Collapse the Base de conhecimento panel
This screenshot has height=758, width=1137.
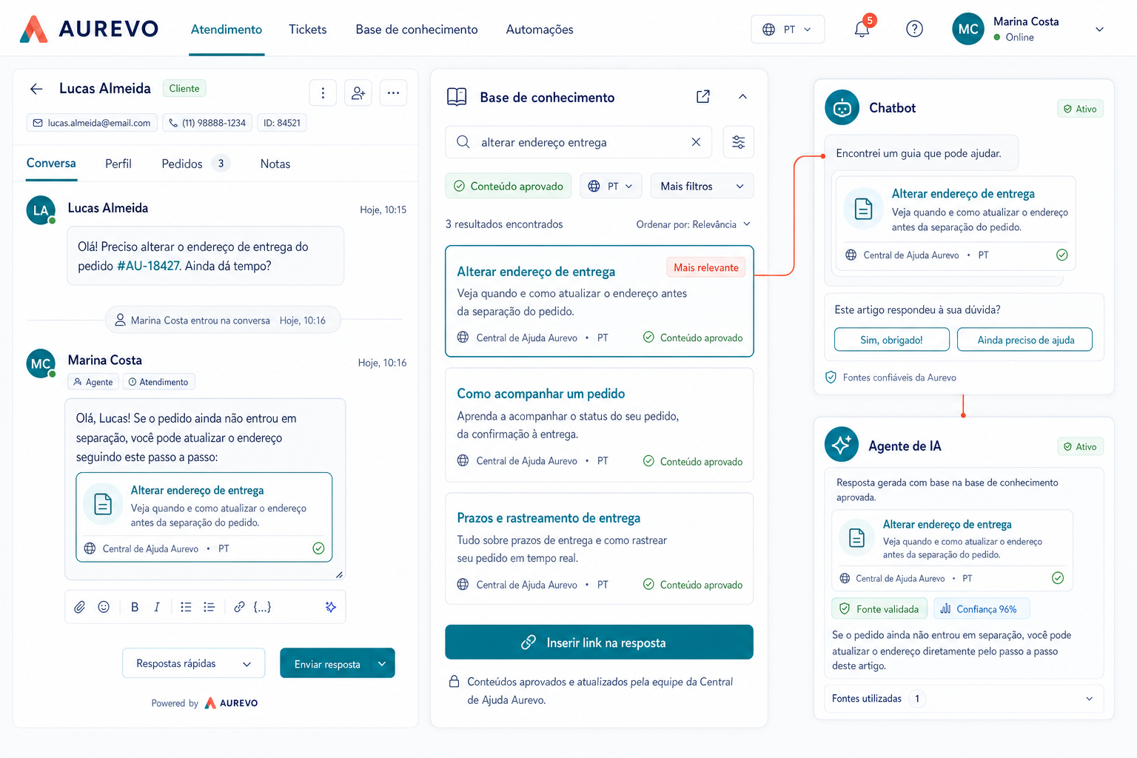tap(742, 97)
